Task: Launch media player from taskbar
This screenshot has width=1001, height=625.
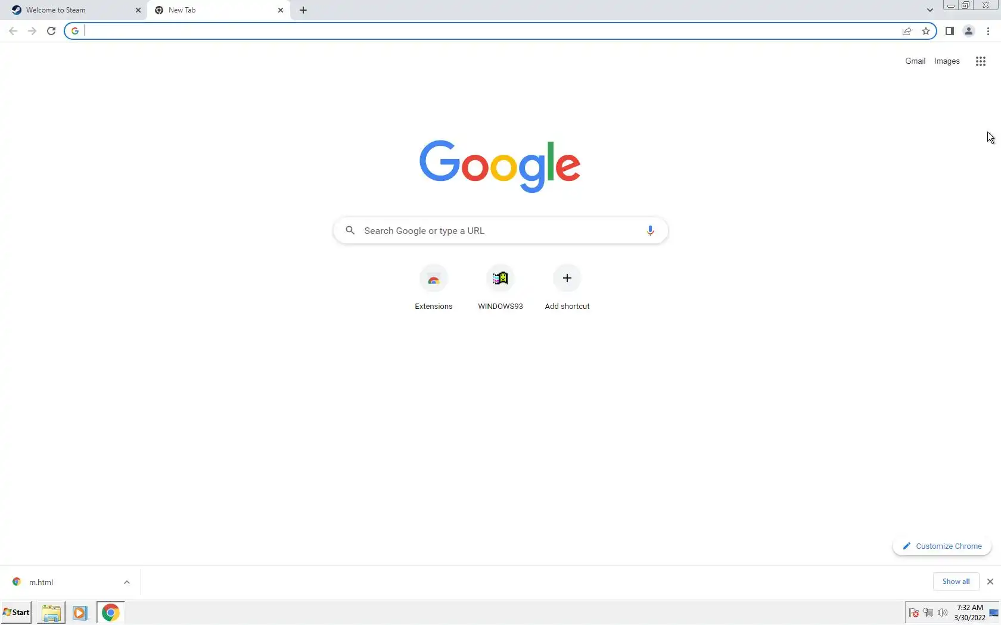Action: pyautogui.click(x=80, y=612)
